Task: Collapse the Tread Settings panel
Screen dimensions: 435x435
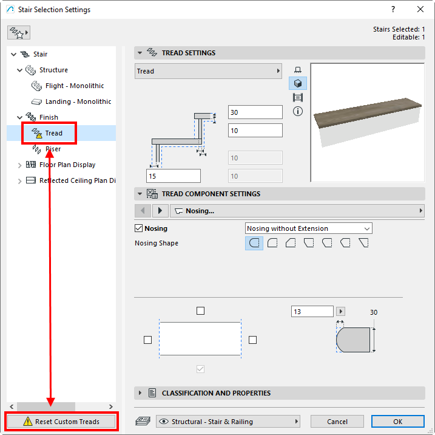Action: pos(140,52)
